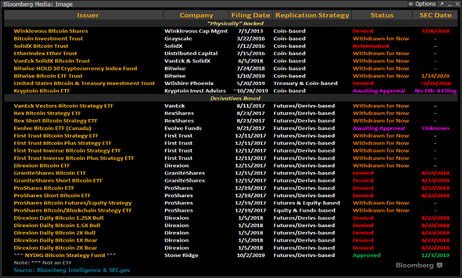Click the Filing Date column header

tap(251, 15)
